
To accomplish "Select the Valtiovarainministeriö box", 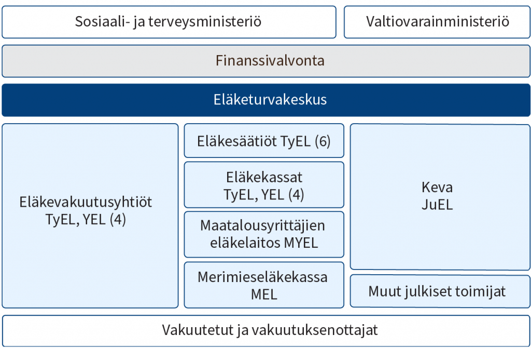I will click(437, 22).
